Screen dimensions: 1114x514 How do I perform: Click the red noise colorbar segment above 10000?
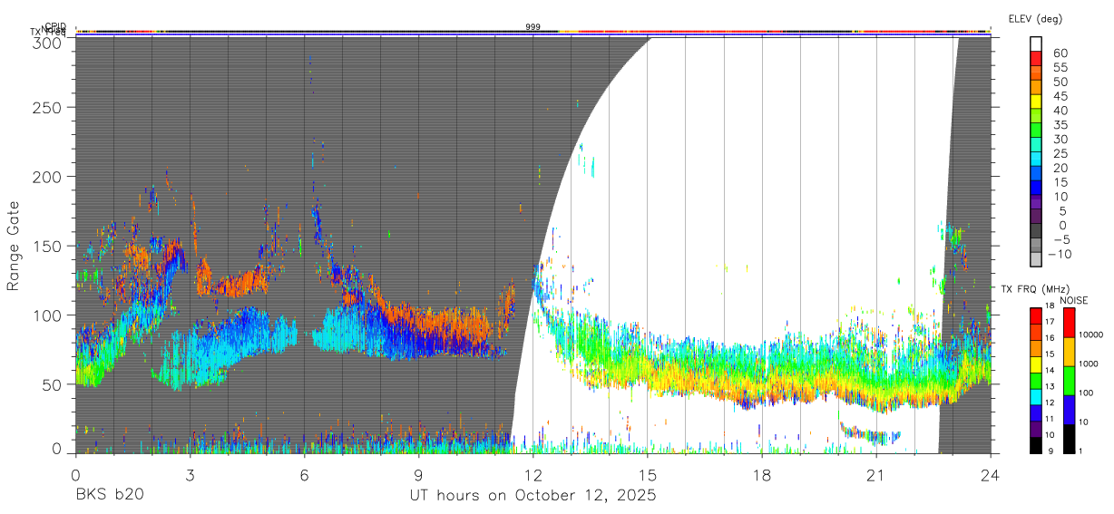(x=1068, y=322)
